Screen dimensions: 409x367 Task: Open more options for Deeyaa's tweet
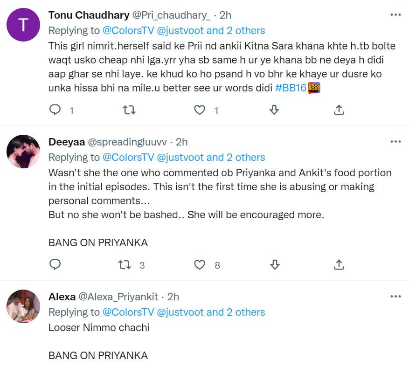pyautogui.click(x=395, y=141)
